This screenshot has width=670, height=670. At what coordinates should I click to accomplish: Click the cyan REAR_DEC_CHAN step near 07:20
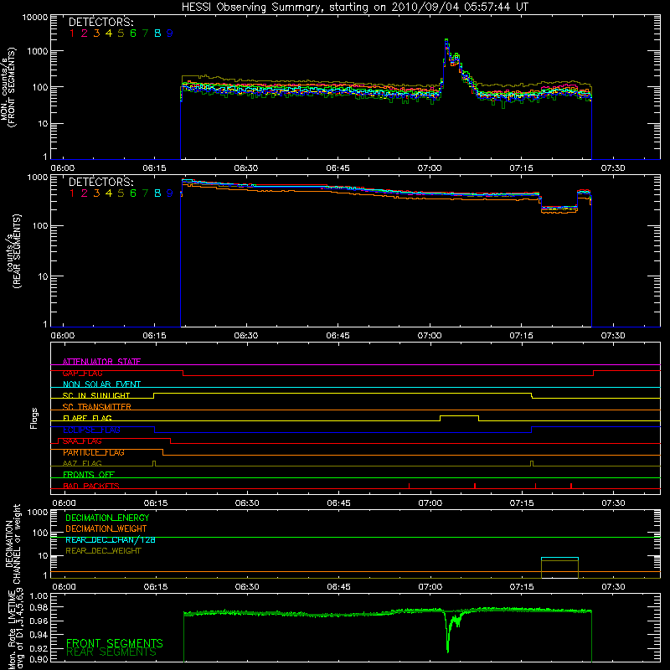559,558
